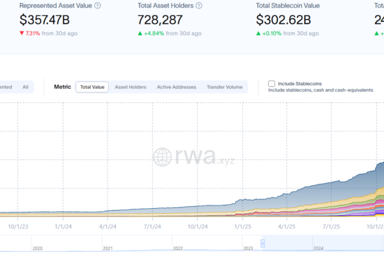Click the rwa.xyz globe watermark logo
This screenshot has height=256, width=384.
(163, 158)
